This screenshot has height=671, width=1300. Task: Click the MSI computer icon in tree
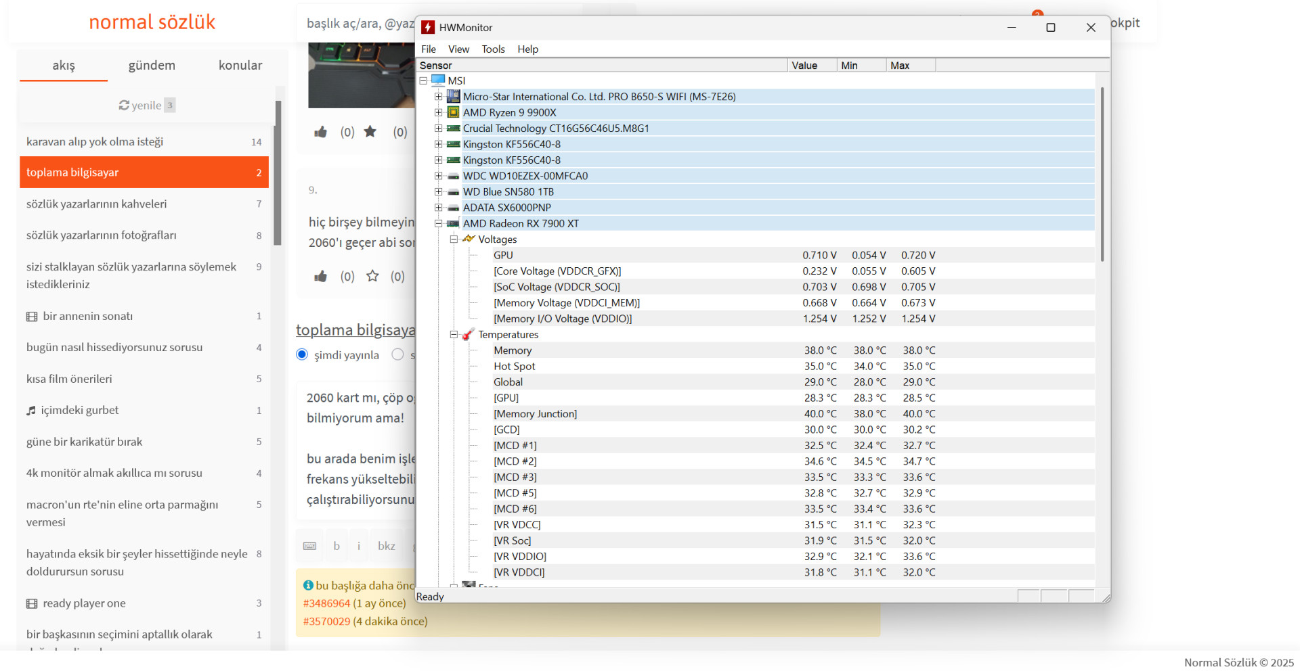coord(438,80)
